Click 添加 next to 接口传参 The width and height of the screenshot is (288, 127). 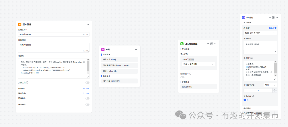coord(86,93)
